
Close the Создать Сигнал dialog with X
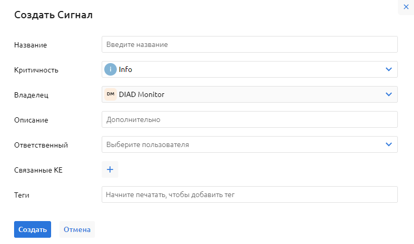tap(406, 7)
